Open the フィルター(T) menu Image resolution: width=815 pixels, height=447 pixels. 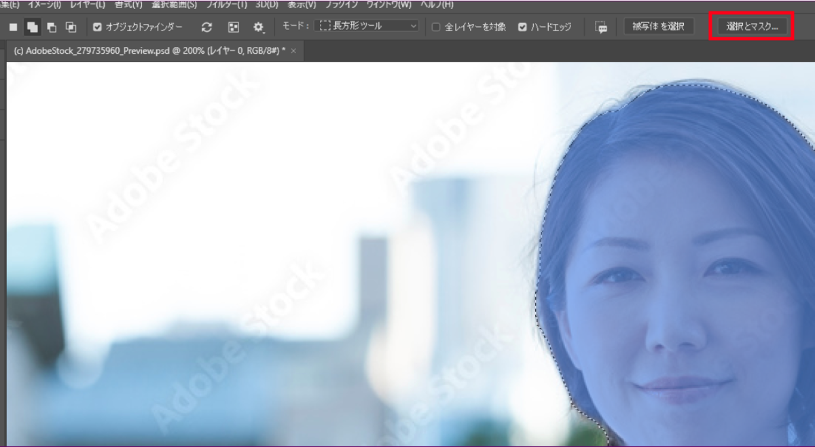[226, 4]
